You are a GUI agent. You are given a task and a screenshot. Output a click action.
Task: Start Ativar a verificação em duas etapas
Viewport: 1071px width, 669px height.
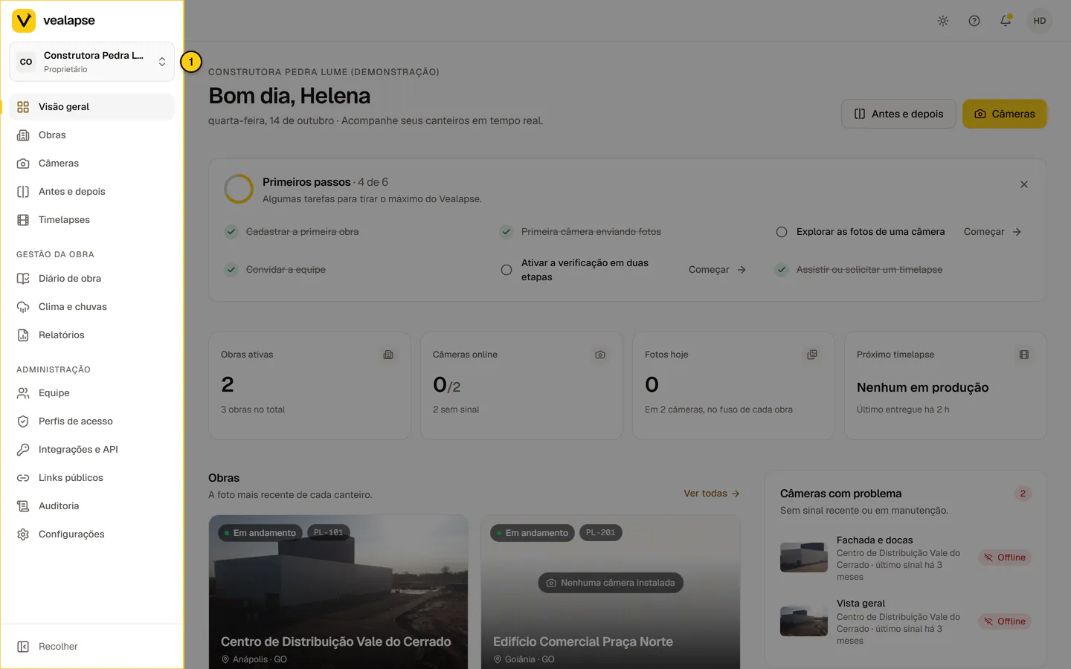[717, 270]
